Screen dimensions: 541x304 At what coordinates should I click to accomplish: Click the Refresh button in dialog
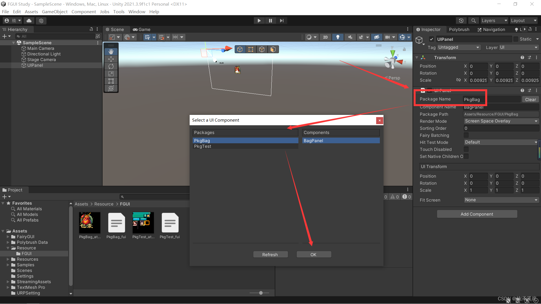[x=270, y=254]
